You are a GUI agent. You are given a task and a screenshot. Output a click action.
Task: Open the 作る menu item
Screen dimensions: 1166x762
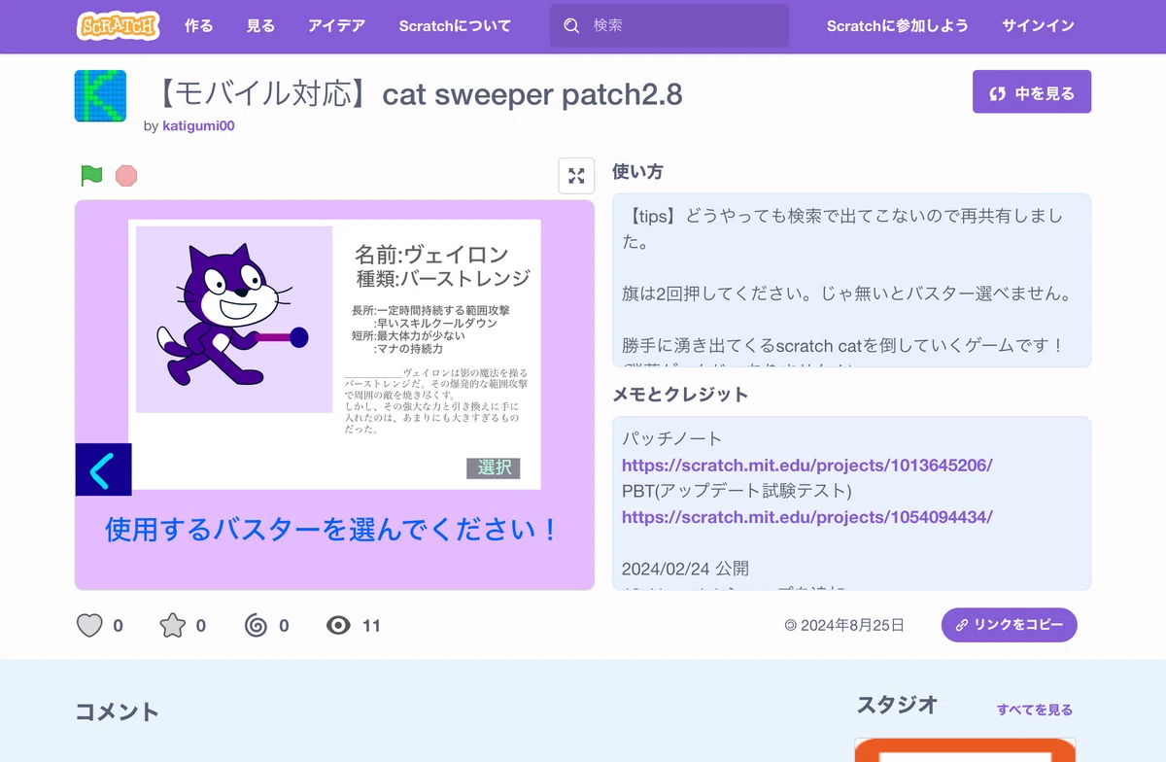click(198, 26)
